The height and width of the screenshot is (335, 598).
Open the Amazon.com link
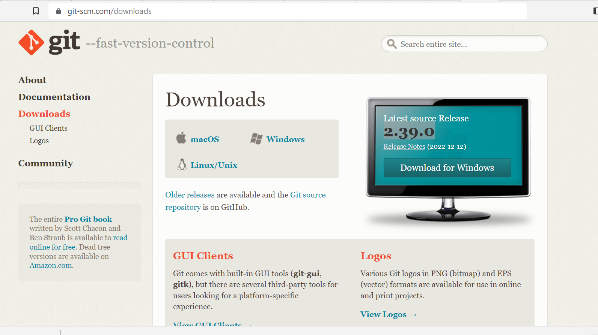click(51, 265)
